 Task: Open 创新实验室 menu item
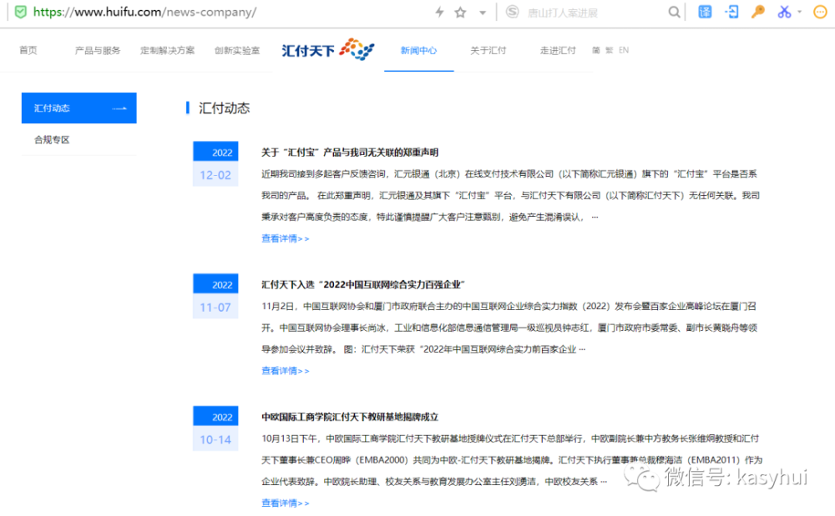coord(237,51)
